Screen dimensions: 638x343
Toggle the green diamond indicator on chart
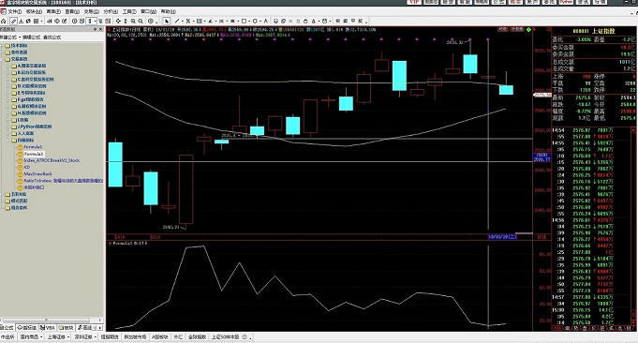tap(528, 30)
